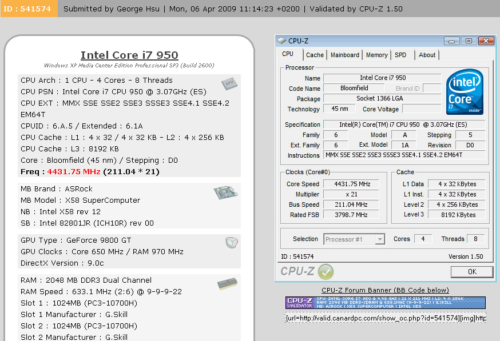
Task: Click the Intel Core i7 inside logo
Action: [x=465, y=92]
